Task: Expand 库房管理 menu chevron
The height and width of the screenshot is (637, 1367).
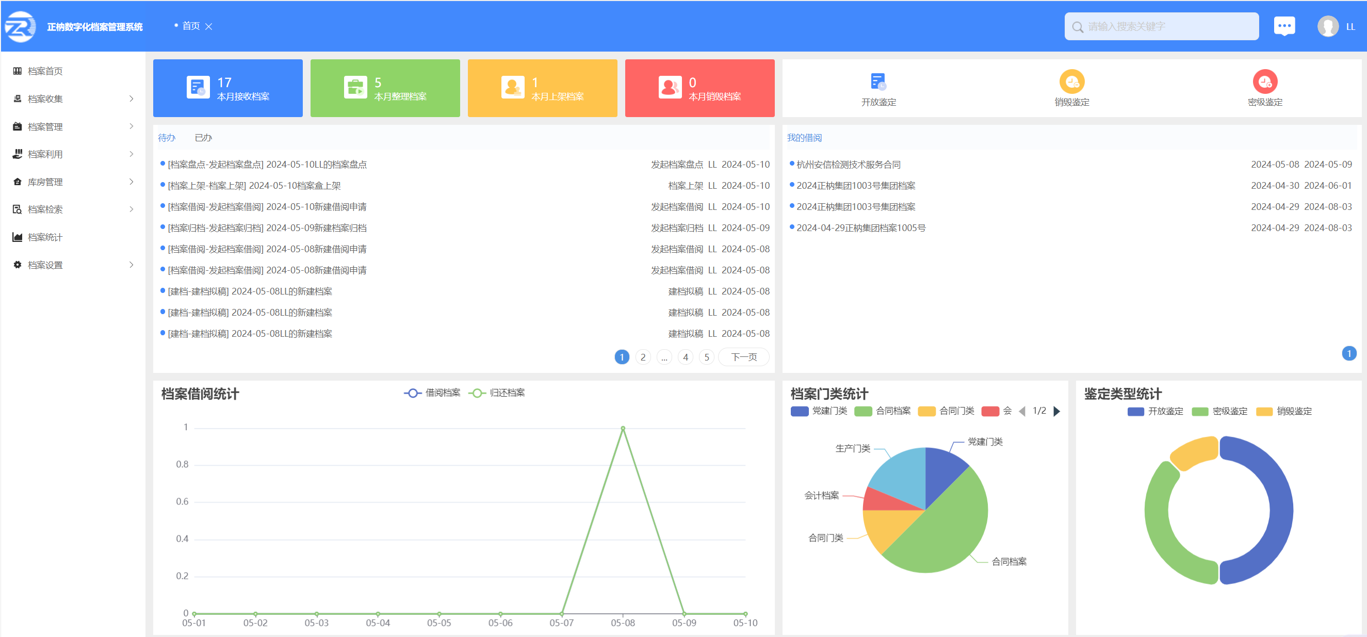Action: click(131, 182)
